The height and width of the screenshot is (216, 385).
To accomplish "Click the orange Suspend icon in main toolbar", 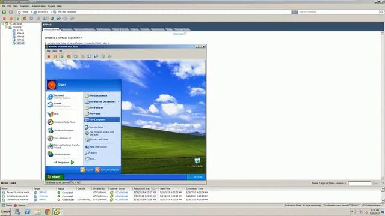I will click(11, 19).
